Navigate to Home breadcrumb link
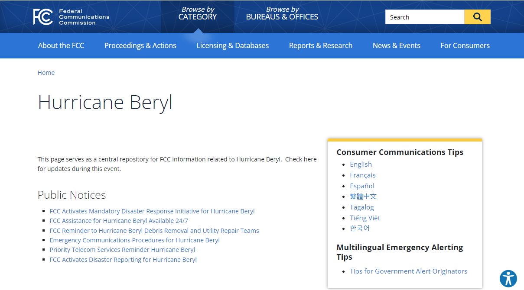The width and height of the screenshot is (524, 290). (x=46, y=72)
